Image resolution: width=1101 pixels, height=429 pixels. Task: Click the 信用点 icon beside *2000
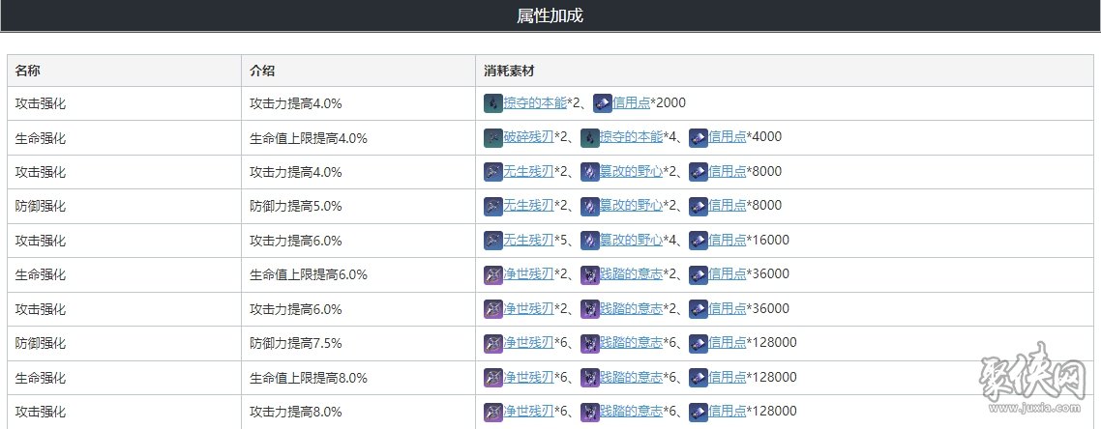point(603,103)
